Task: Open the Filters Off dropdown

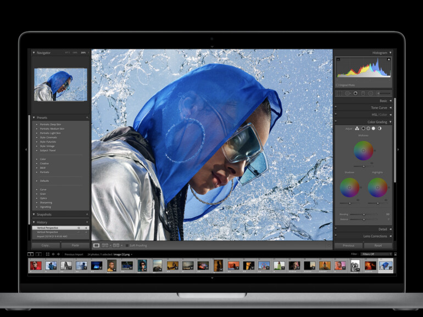Action: click(377, 254)
